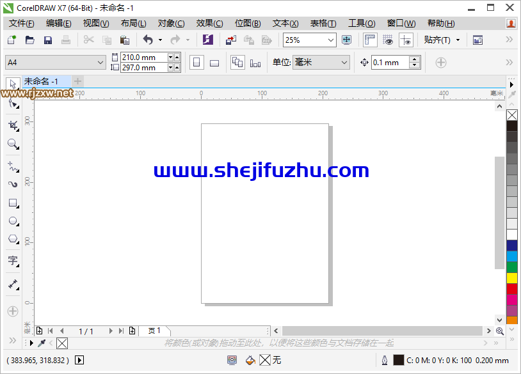This screenshot has height=374, width=521.
Task: Click the Full-screen preview icon beside zoom
Action: [x=346, y=40]
